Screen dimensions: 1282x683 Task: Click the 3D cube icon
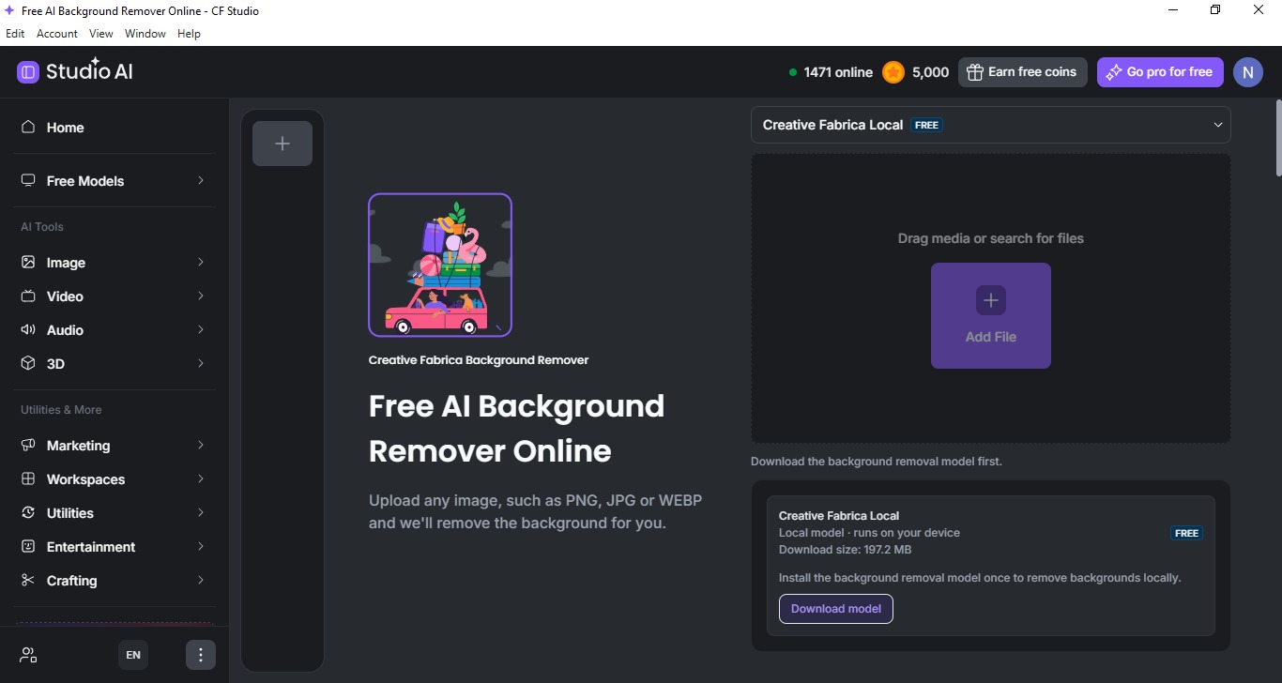[28, 363]
